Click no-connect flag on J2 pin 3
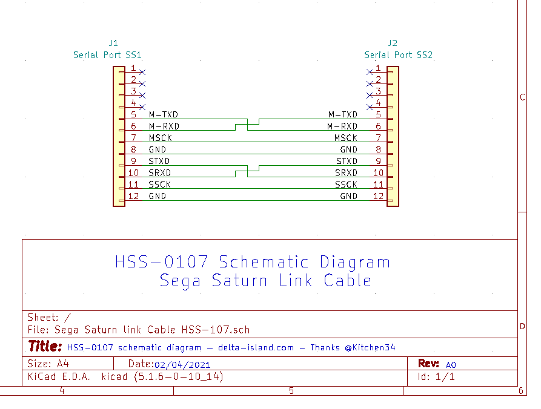The image size is (541, 409). coord(370,96)
